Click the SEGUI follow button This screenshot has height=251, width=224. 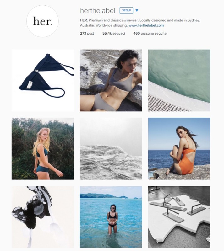point(126,10)
